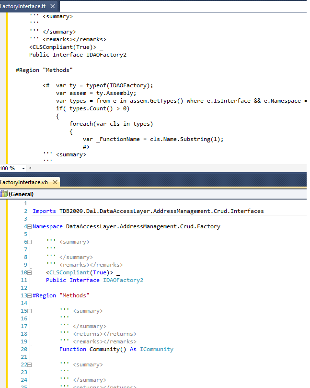The height and width of the screenshot is (388, 310).
Task: Click the ICommunity return type
Action: (157, 349)
